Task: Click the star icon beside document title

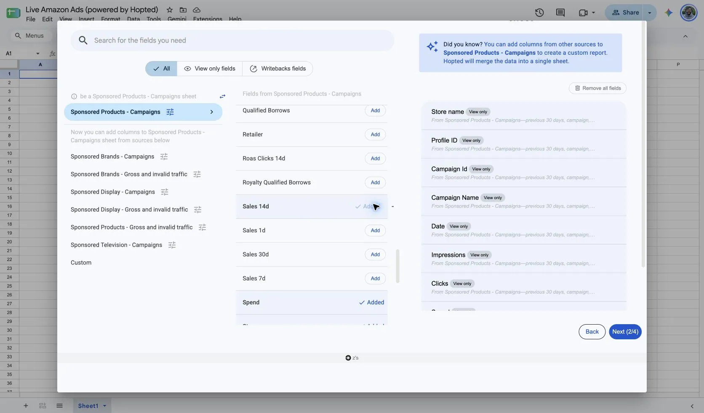Action: pos(169,10)
